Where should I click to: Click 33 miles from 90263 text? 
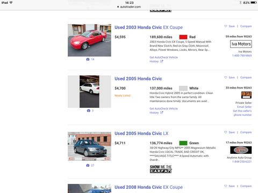click(239, 88)
